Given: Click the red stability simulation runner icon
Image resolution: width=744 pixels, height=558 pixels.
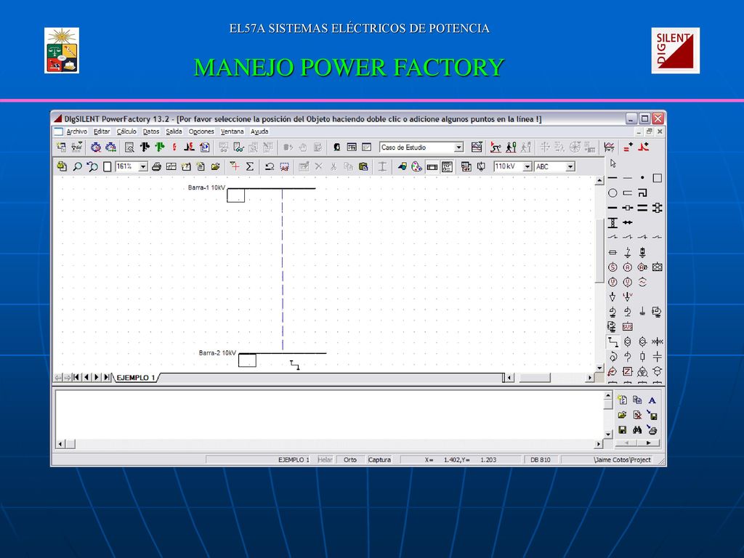Looking at the screenshot, I should point(496,147).
